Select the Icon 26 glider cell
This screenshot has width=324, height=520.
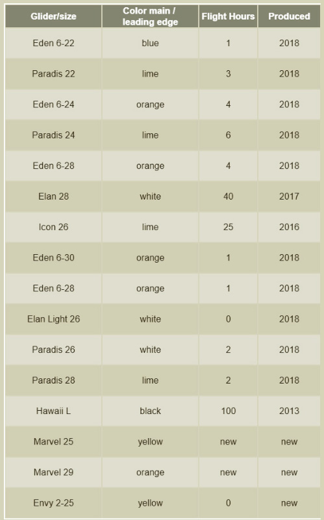(53, 227)
